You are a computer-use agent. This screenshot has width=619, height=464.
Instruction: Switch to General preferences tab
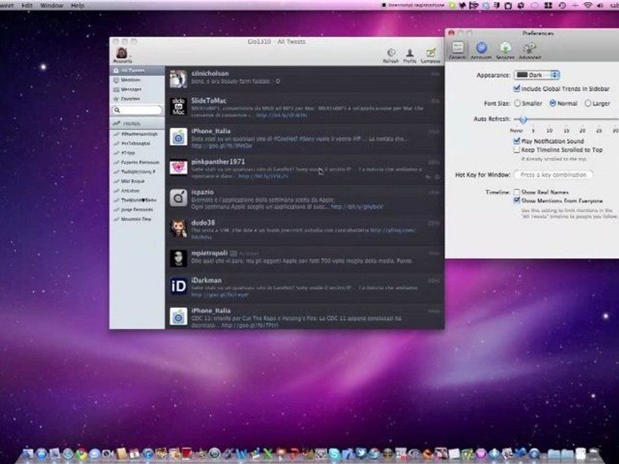pyautogui.click(x=458, y=50)
